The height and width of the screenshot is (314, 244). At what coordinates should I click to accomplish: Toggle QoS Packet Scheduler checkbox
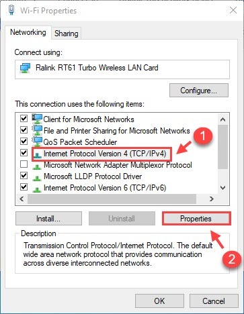point(24,142)
